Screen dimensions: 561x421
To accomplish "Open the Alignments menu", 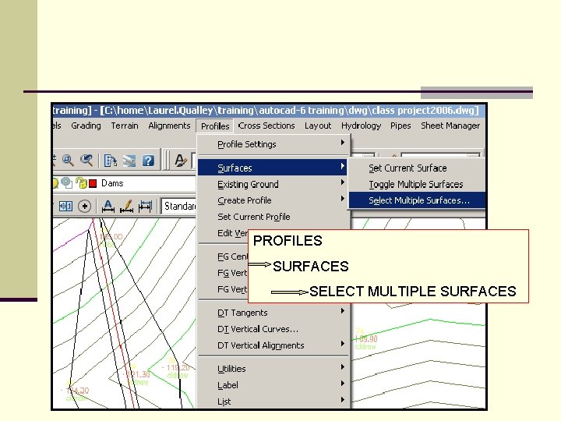I will click(x=169, y=126).
